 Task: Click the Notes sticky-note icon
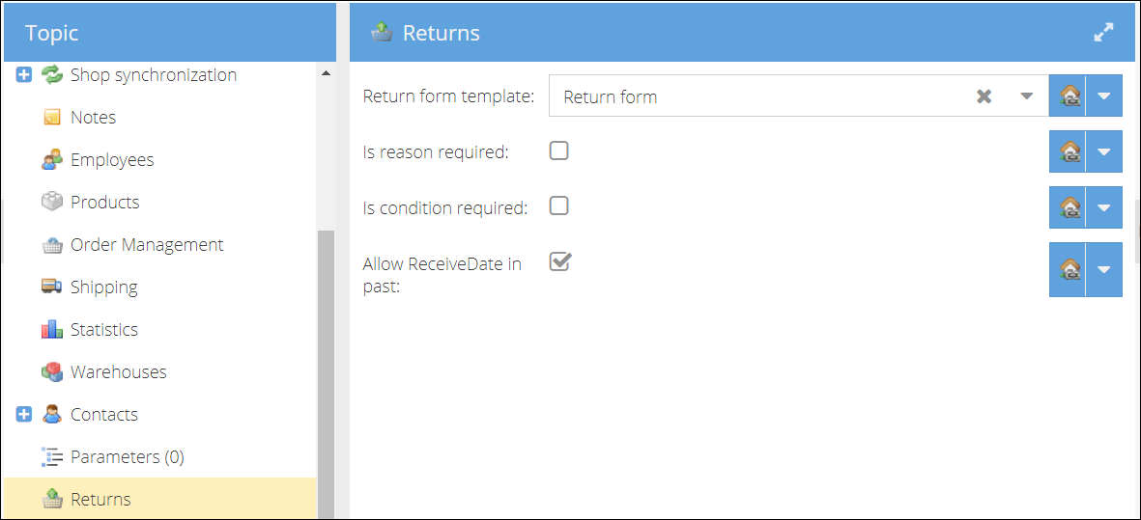(x=51, y=118)
